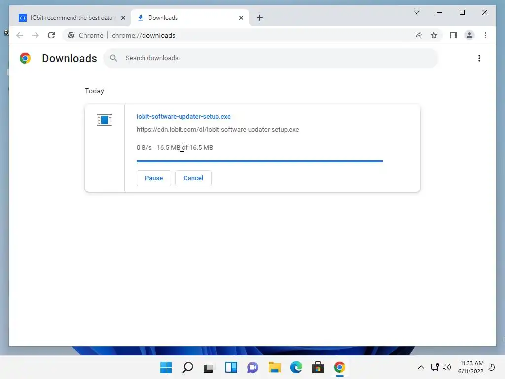Screen dimensions: 505x379
Task: Open the Windows Start menu
Action: pos(166,367)
